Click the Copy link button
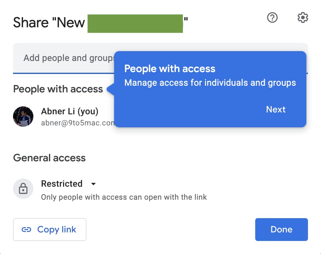Viewport: 321px width, 254px height. [x=50, y=230]
